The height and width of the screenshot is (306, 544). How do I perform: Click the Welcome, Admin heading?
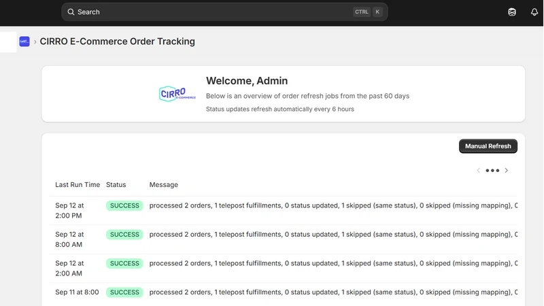(247, 81)
